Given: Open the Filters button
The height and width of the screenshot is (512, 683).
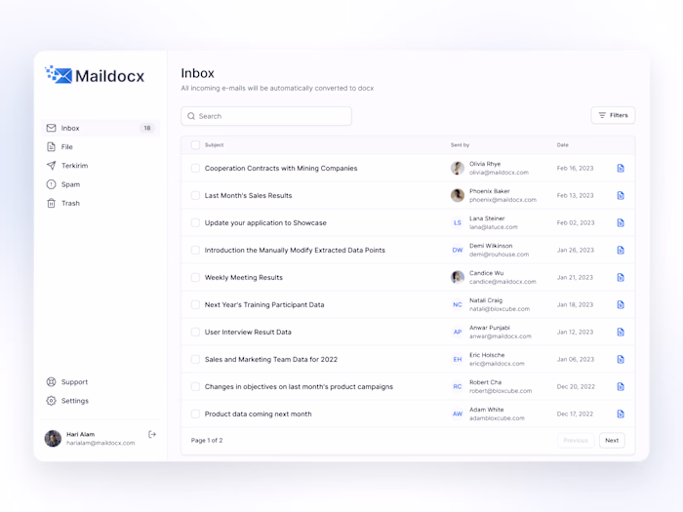Looking at the screenshot, I should click(x=613, y=115).
